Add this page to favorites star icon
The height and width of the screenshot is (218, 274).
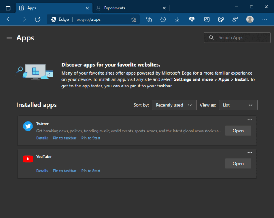coord(133,19)
